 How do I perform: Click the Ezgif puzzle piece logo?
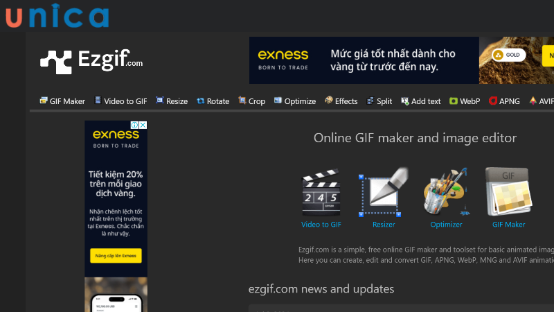pos(56,62)
